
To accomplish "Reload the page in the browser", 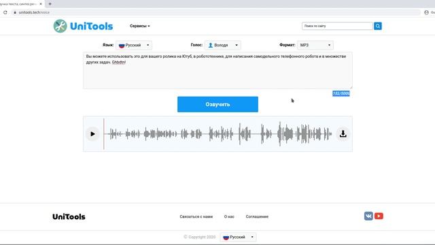I will (x=5, y=12).
